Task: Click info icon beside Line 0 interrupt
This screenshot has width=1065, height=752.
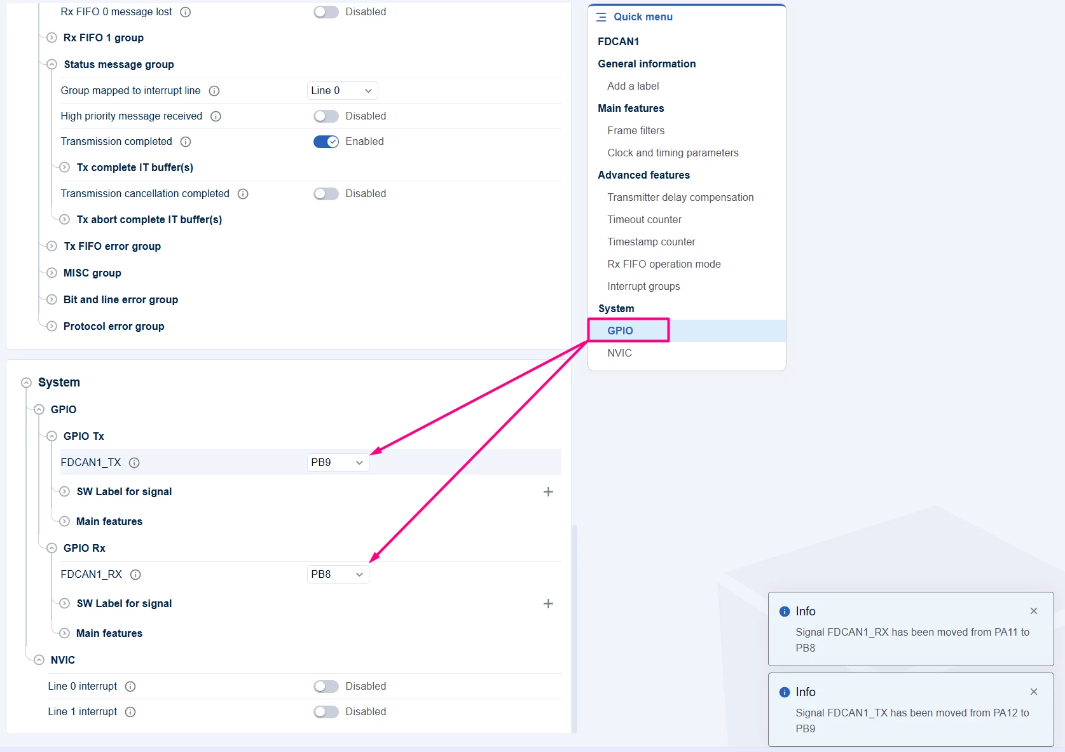Action: tap(130, 687)
